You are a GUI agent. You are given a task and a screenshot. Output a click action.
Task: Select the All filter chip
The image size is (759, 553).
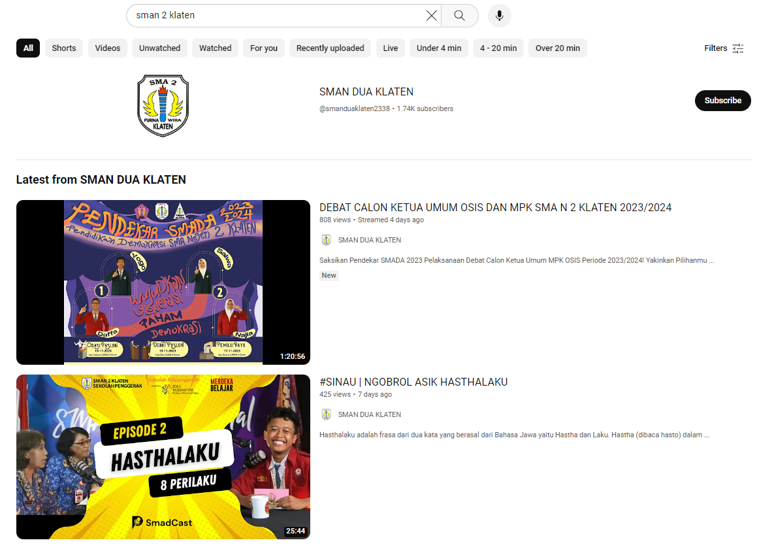pos(28,48)
